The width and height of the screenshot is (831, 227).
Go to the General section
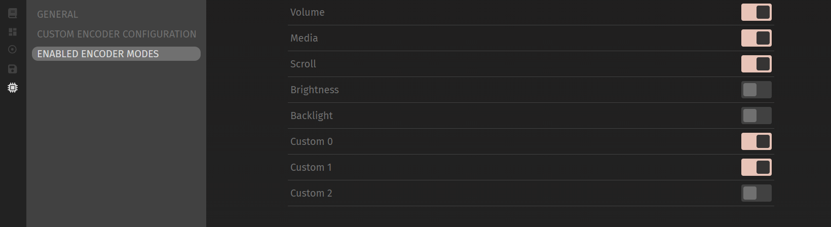pos(57,14)
